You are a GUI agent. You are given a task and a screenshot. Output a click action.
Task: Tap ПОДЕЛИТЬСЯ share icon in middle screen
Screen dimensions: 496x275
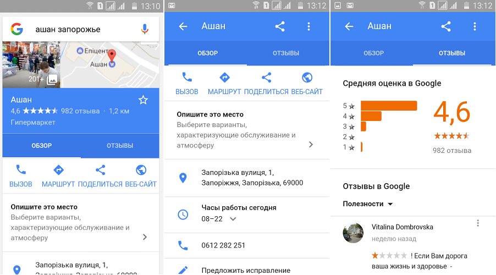[x=266, y=77]
